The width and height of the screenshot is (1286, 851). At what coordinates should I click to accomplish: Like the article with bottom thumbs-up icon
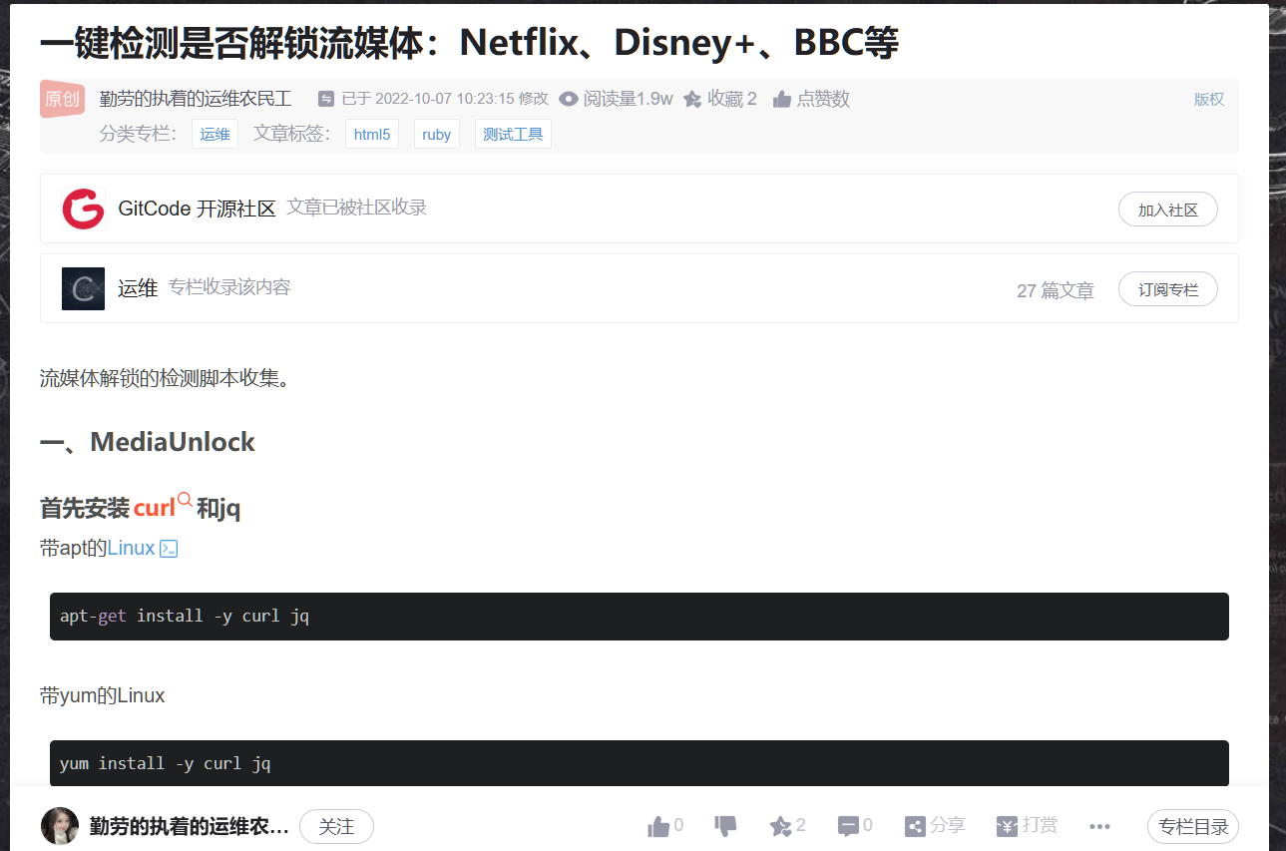(658, 826)
